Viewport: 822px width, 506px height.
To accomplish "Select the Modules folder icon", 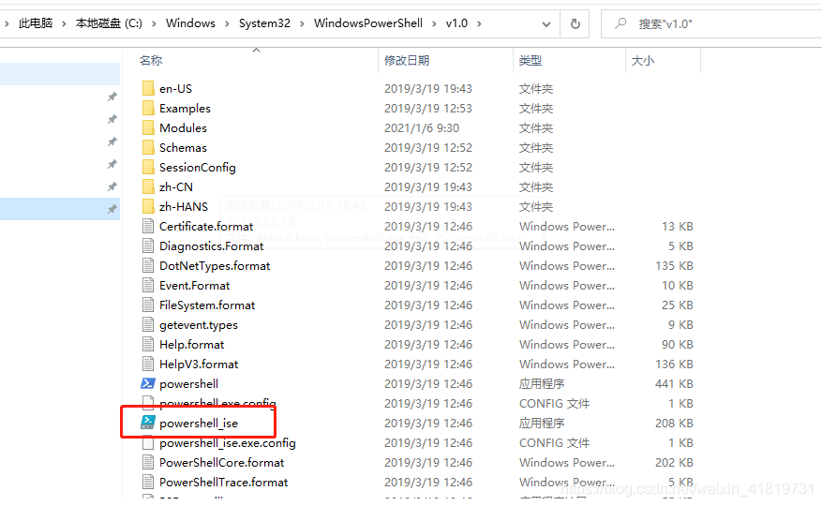I will tap(148, 128).
